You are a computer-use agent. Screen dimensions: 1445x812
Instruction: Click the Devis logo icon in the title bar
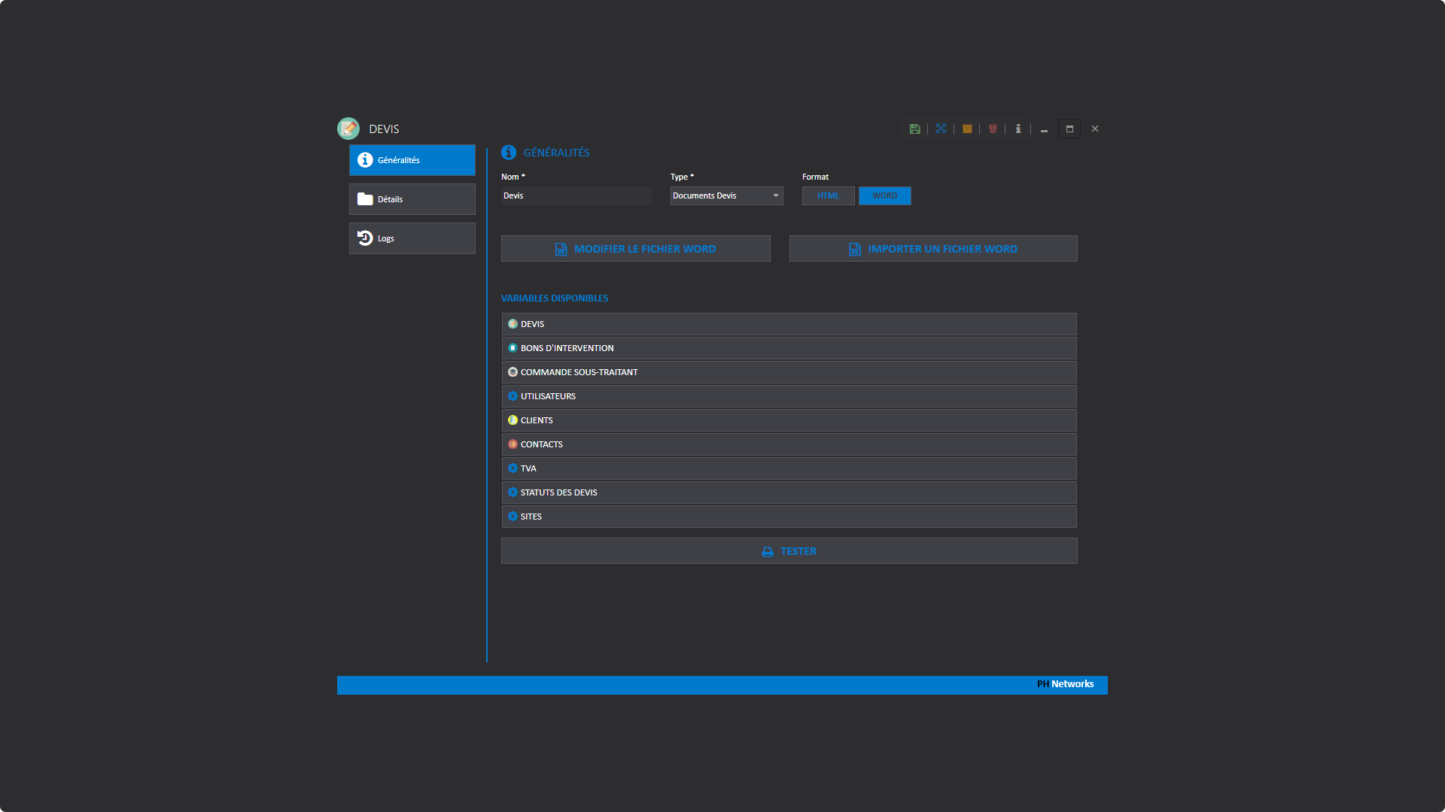[x=348, y=129]
